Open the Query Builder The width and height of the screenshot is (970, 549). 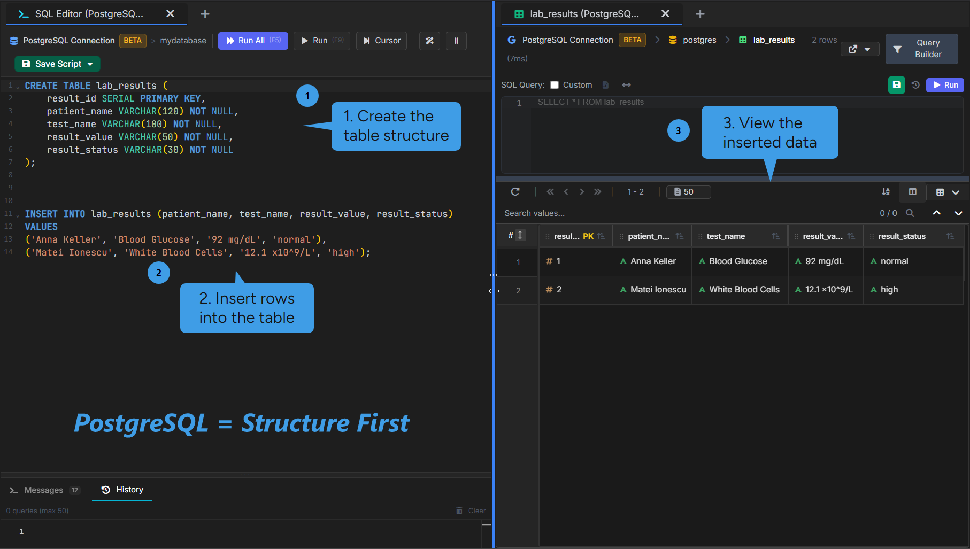point(921,49)
